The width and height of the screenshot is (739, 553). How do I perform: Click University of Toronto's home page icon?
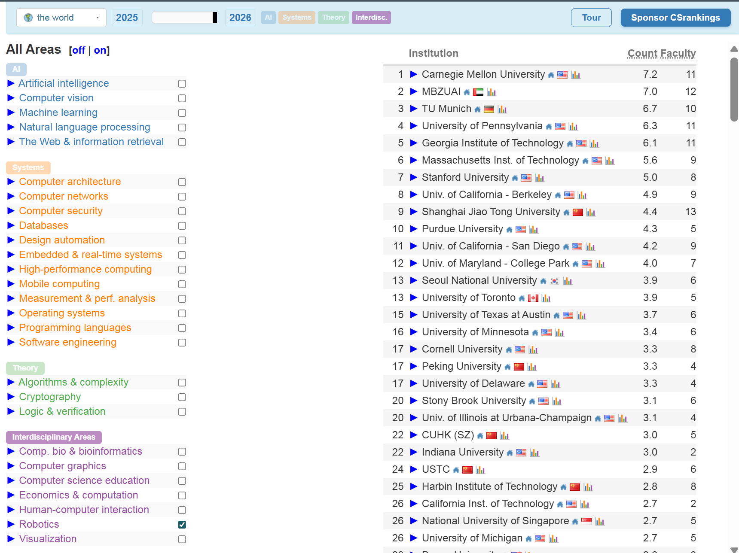522,298
